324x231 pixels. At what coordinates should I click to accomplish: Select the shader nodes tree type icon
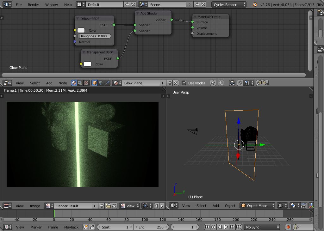click(x=74, y=83)
